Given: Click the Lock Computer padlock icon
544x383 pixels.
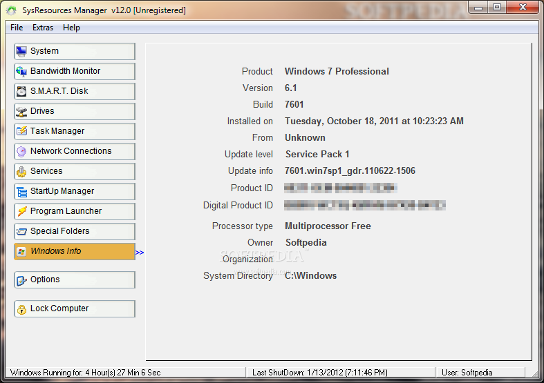Looking at the screenshot, I should [21, 309].
